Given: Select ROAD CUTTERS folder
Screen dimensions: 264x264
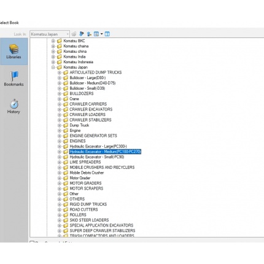Looking at the screenshot, I should coord(83,209).
